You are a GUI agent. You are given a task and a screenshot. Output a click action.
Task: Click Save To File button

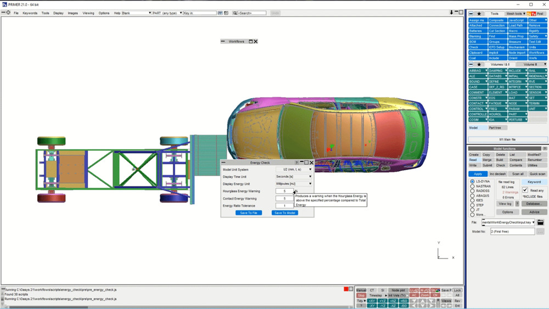249,213
